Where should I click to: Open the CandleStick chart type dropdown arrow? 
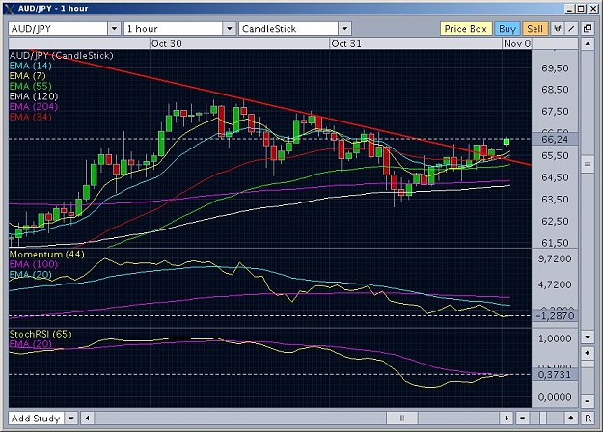click(x=344, y=28)
